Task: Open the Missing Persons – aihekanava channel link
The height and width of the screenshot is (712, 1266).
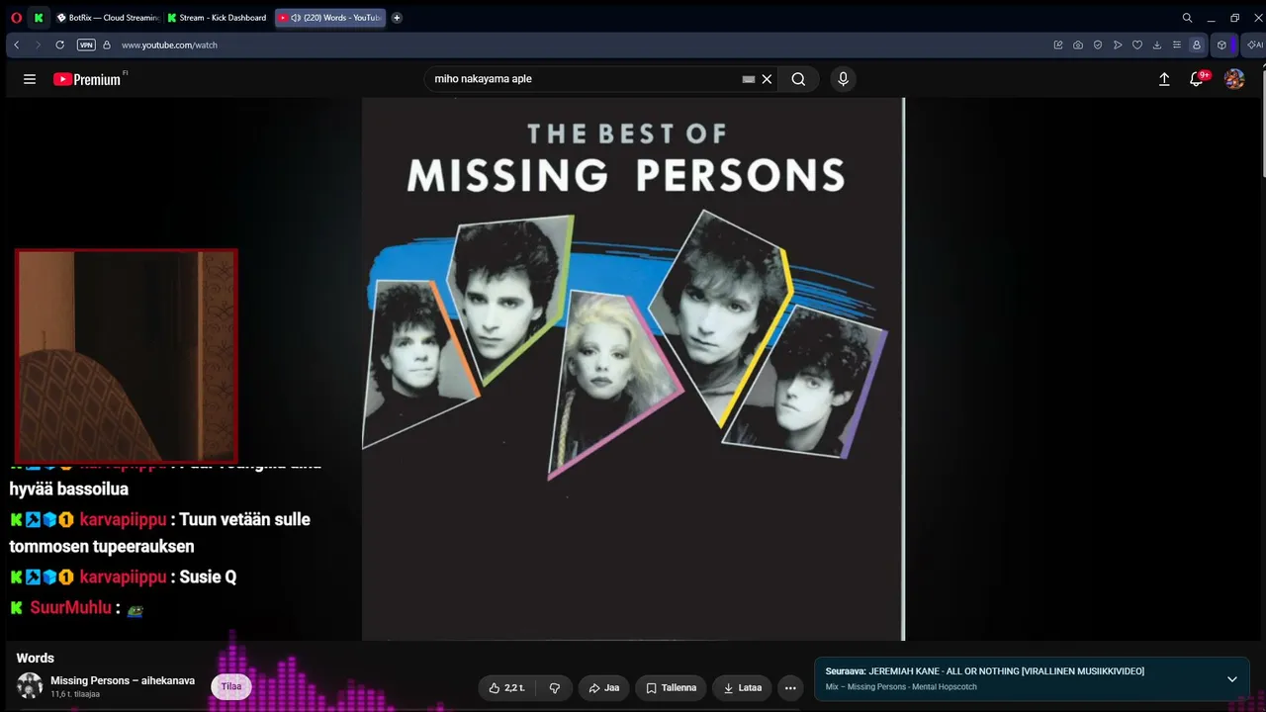Action: pos(123,680)
